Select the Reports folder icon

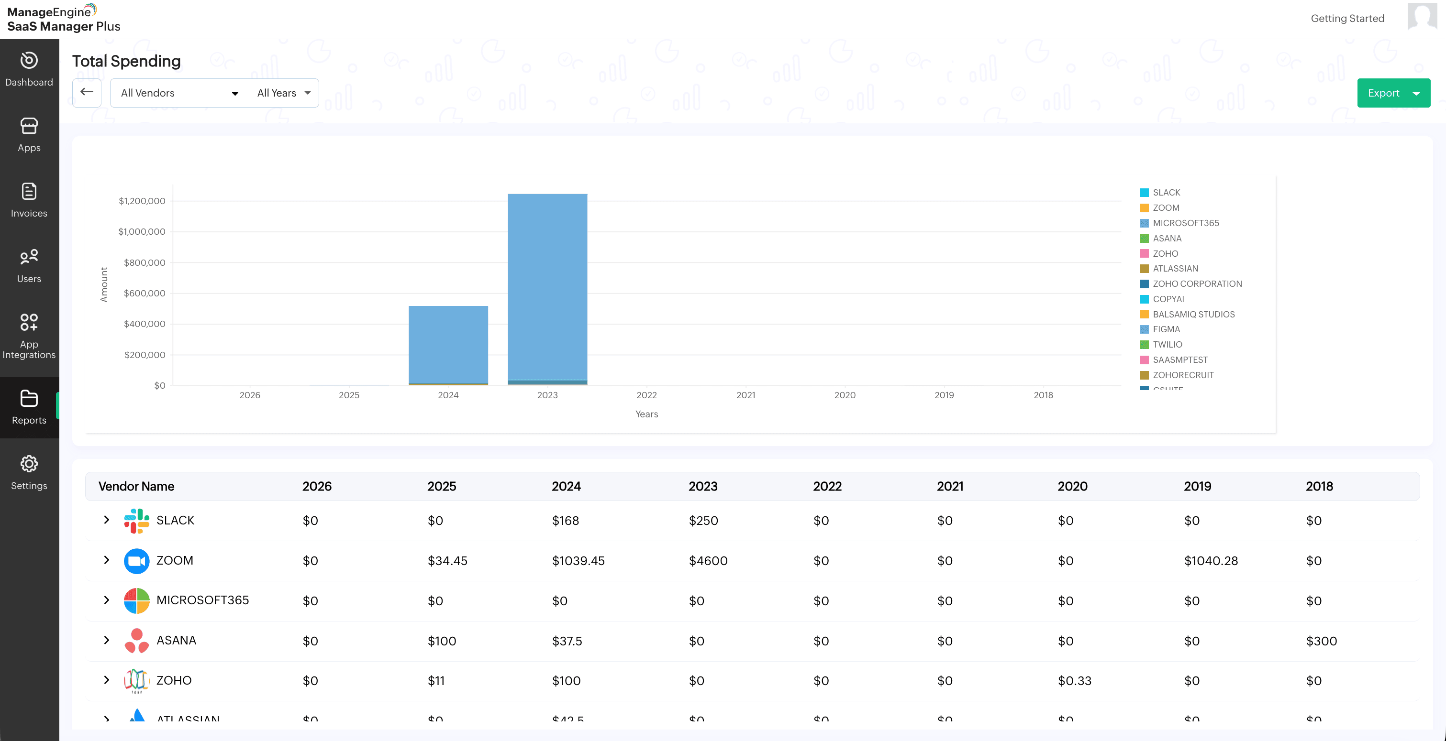(x=29, y=398)
